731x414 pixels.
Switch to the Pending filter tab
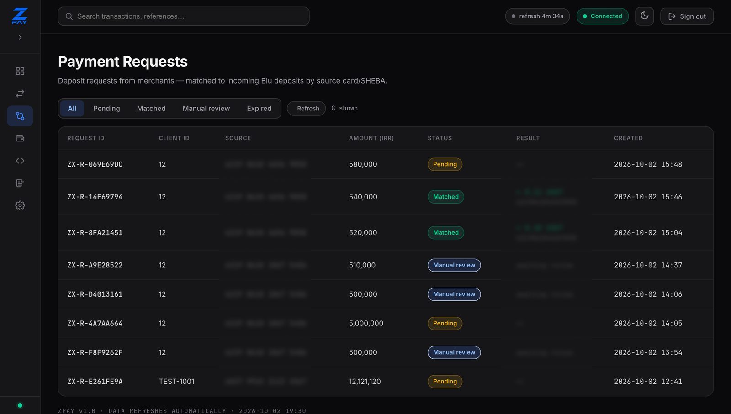pos(106,108)
